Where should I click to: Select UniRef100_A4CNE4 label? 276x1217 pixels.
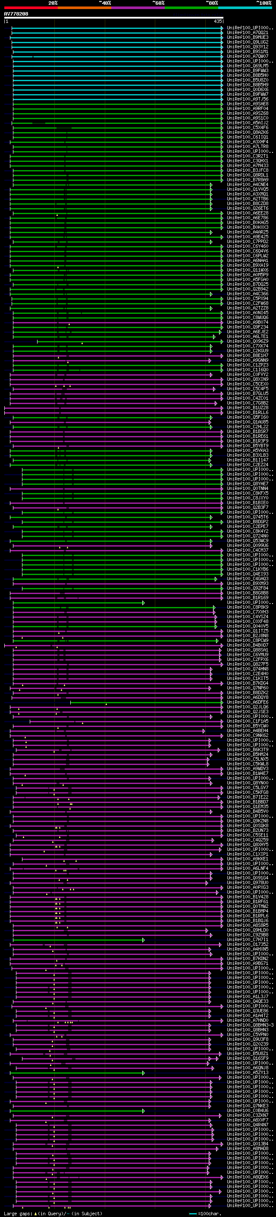248,184
